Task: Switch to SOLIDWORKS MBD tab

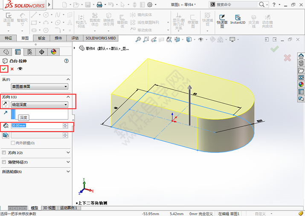Action: 101,38
